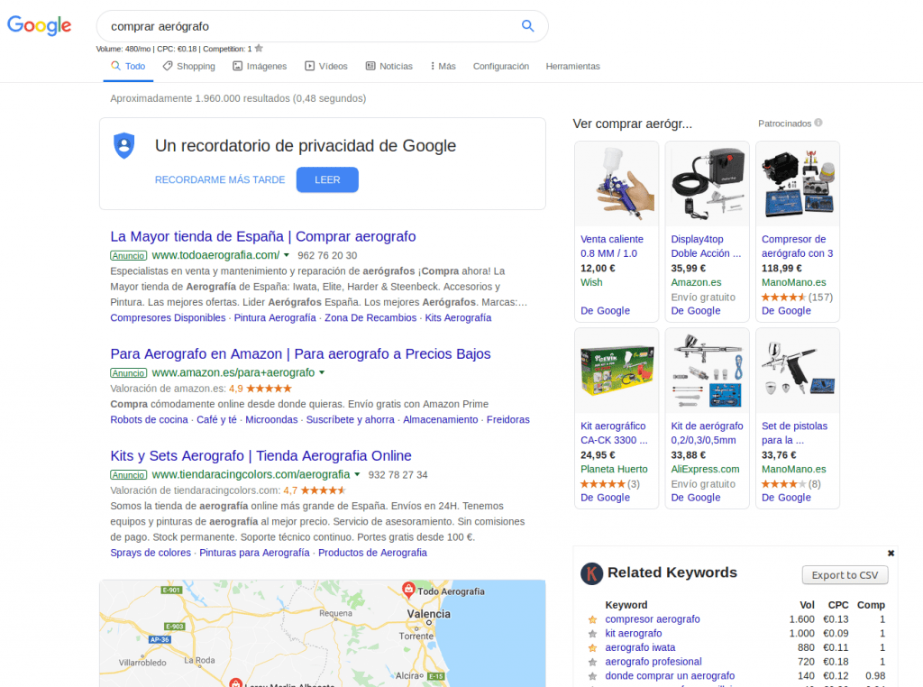
Task: Switch to the Noticias tab
Action: pyautogui.click(x=389, y=66)
